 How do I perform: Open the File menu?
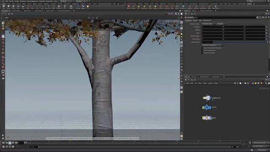pyautogui.click(x=3, y=1)
